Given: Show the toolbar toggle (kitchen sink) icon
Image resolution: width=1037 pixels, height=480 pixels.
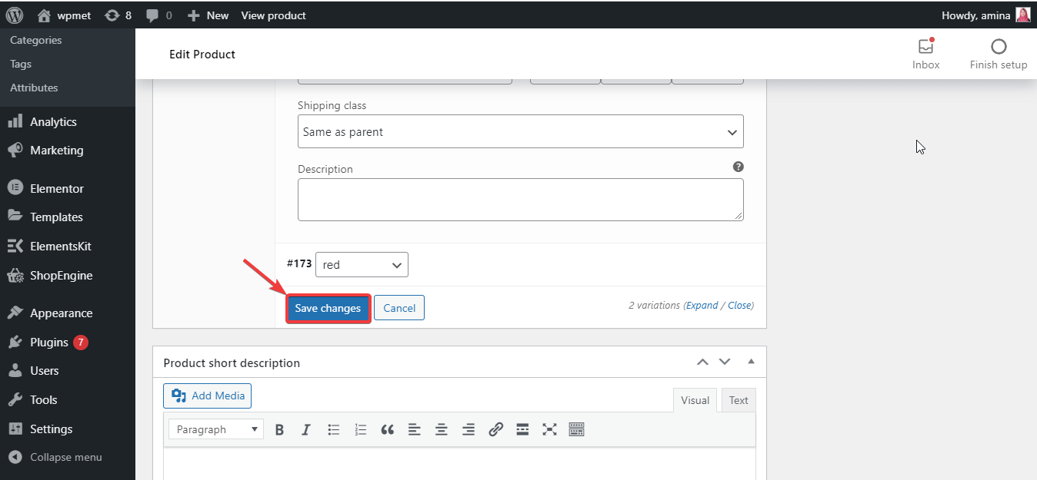Looking at the screenshot, I should tap(577, 430).
